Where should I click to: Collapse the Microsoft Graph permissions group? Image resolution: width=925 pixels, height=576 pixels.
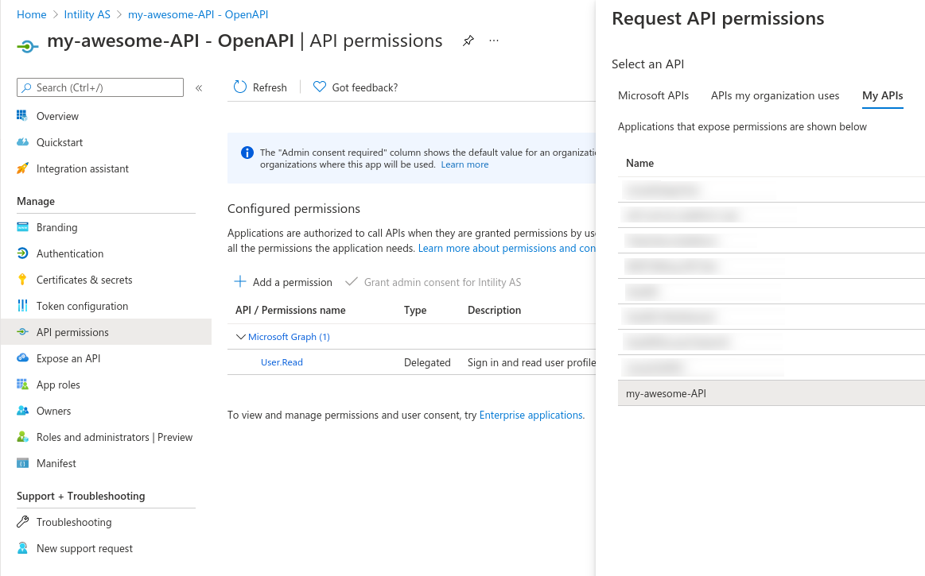(x=240, y=337)
